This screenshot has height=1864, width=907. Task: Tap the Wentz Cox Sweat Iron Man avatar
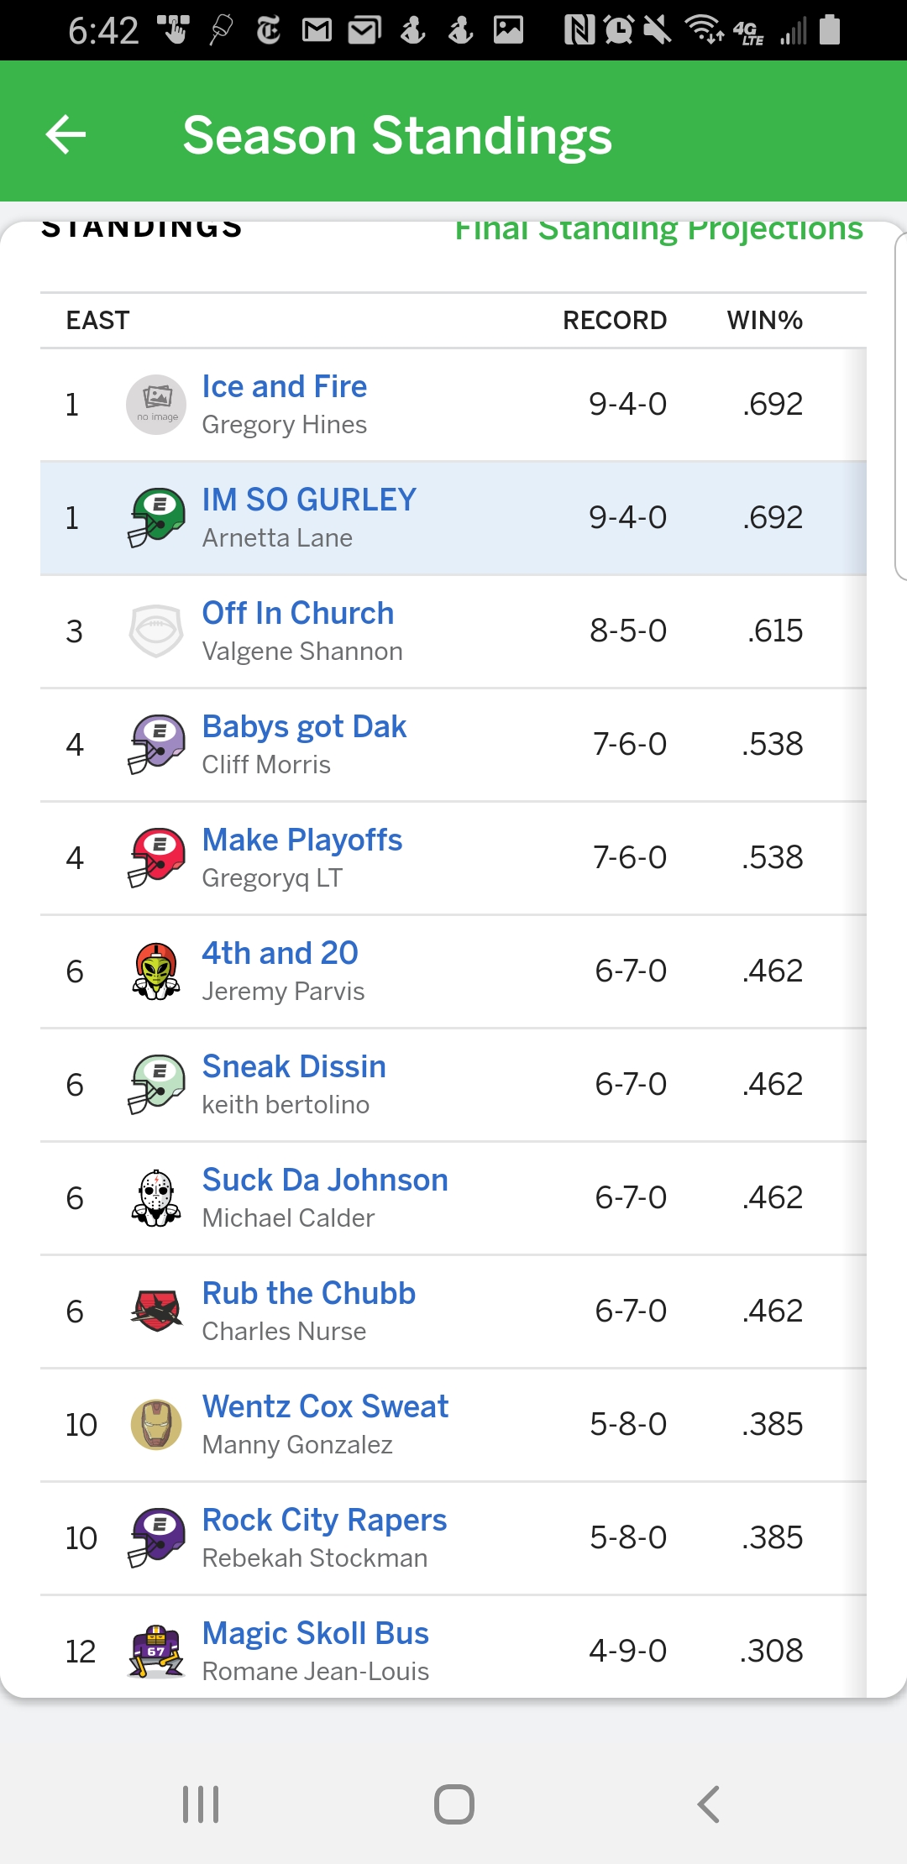click(x=156, y=1424)
